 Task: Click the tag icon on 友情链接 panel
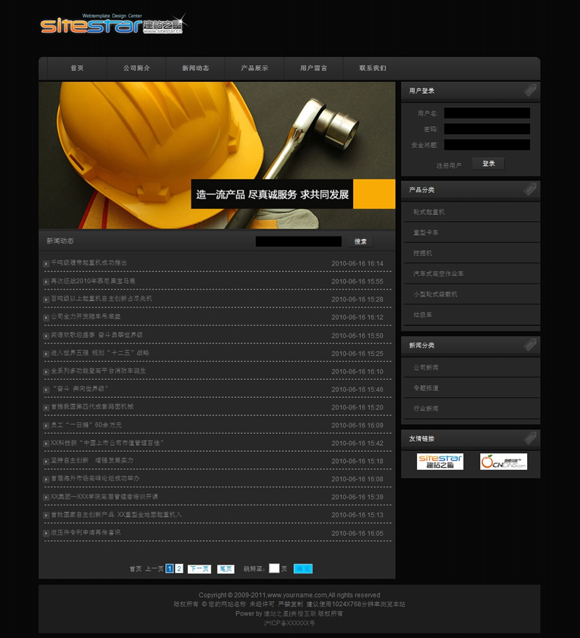530,439
